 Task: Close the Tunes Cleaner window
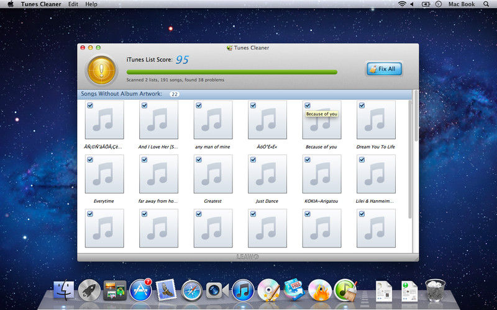[x=83, y=48]
